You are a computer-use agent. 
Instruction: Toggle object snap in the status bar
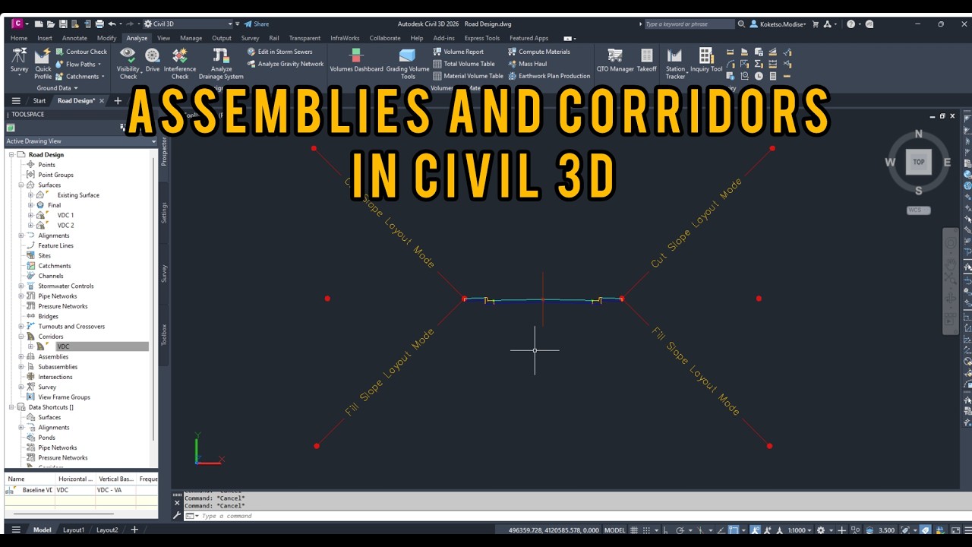pyautogui.click(x=734, y=530)
